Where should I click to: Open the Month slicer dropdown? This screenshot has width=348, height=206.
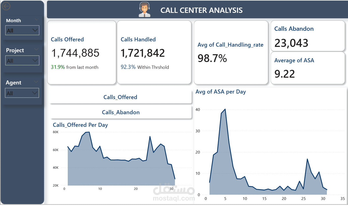(x=22, y=30)
